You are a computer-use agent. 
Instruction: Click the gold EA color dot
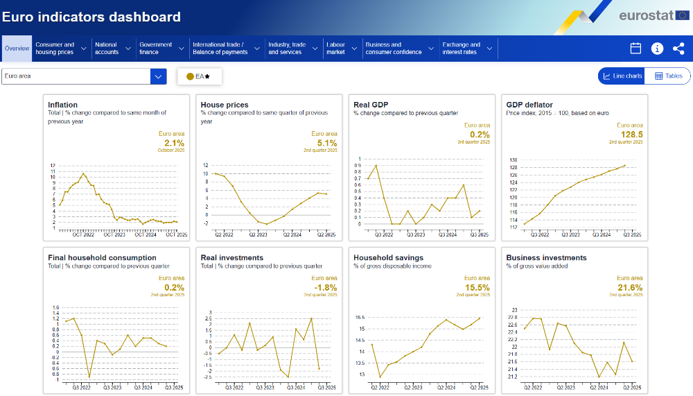(x=190, y=76)
